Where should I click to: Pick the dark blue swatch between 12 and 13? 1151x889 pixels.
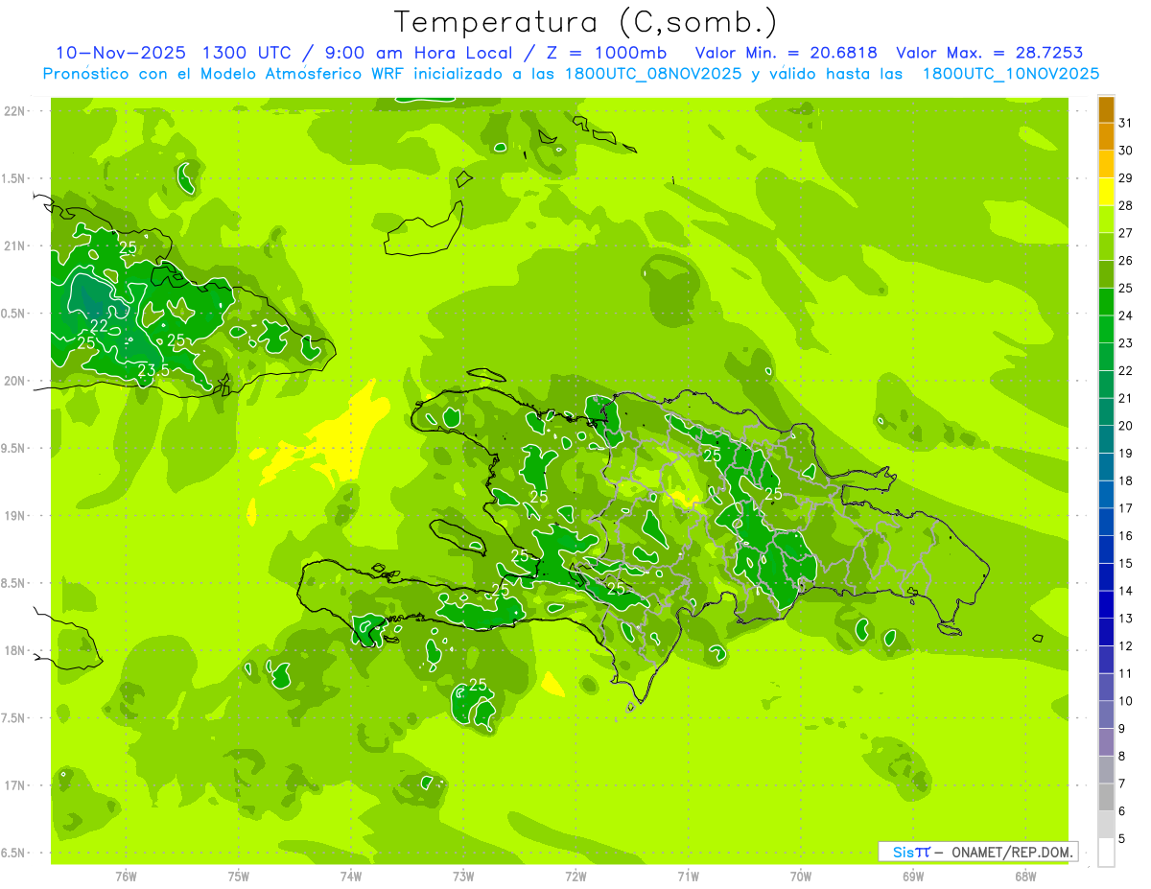[1106, 633]
